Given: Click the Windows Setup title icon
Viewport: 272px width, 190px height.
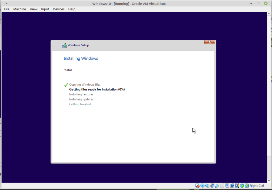Looking at the screenshot, I should pos(64,45).
